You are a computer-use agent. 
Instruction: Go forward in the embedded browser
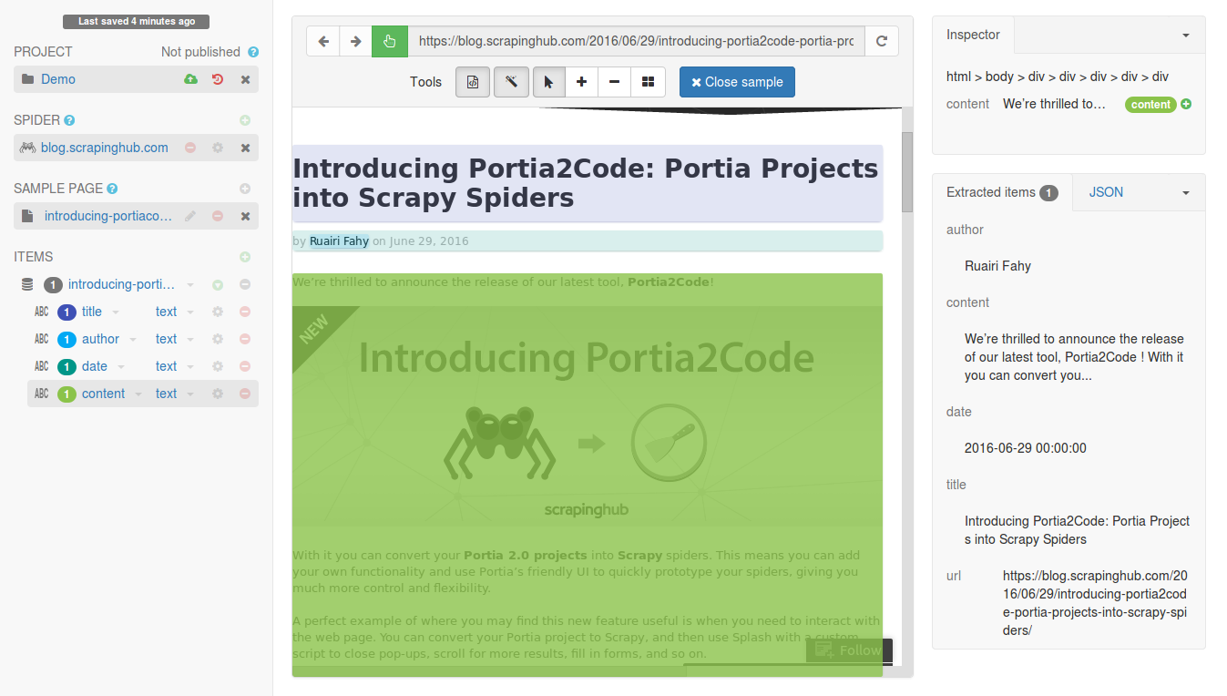[x=356, y=41]
